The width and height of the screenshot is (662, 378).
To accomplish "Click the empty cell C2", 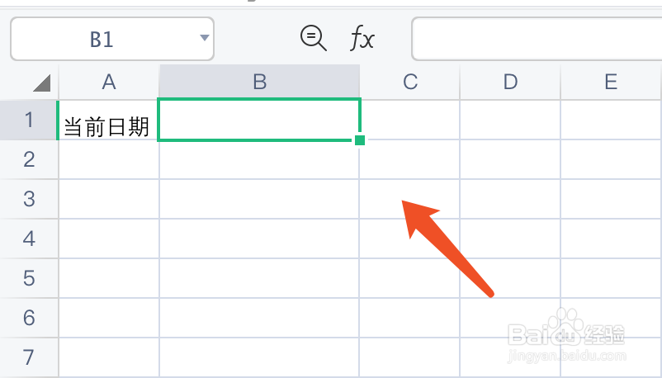I will [x=409, y=159].
